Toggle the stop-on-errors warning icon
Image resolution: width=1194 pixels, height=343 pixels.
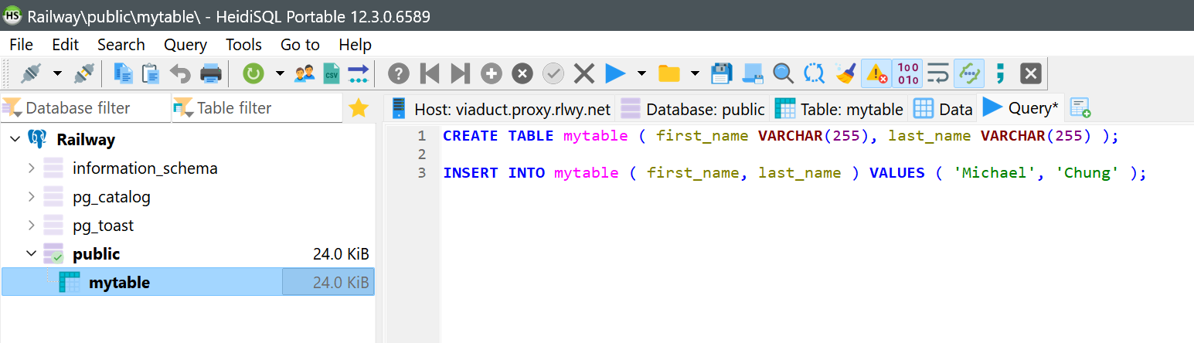click(x=876, y=73)
